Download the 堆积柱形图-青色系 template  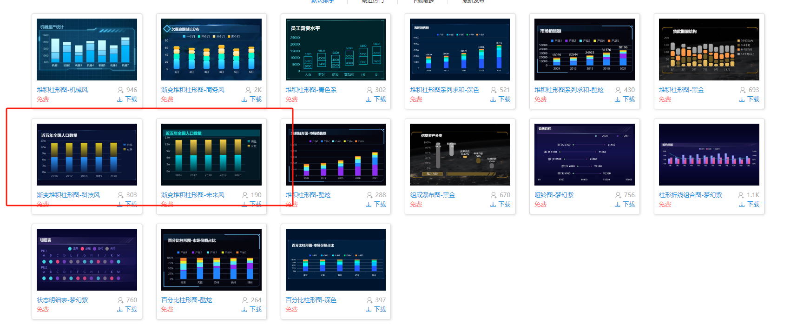click(x=375, y=99)
